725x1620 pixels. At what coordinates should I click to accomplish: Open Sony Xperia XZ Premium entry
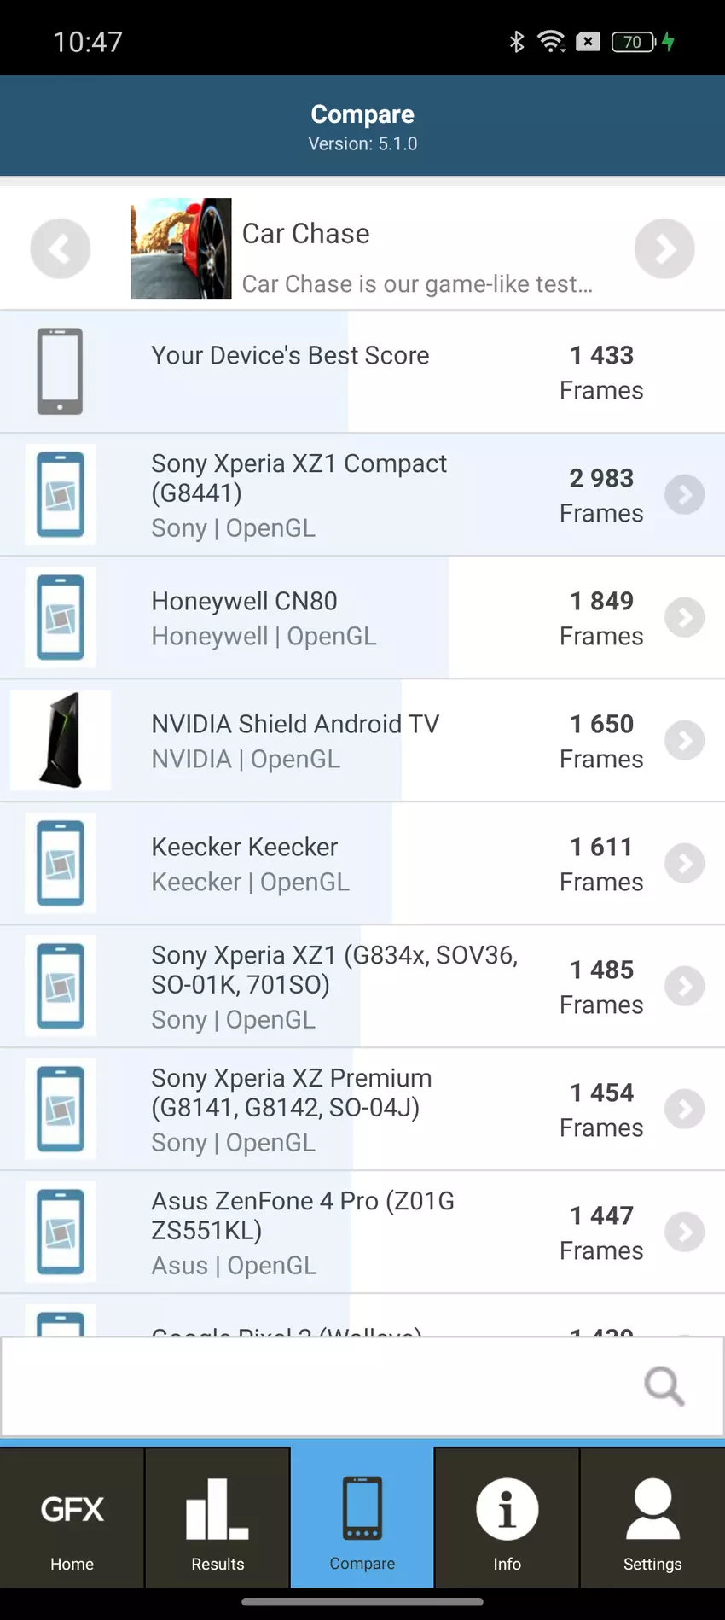(x=292, y=1109)
